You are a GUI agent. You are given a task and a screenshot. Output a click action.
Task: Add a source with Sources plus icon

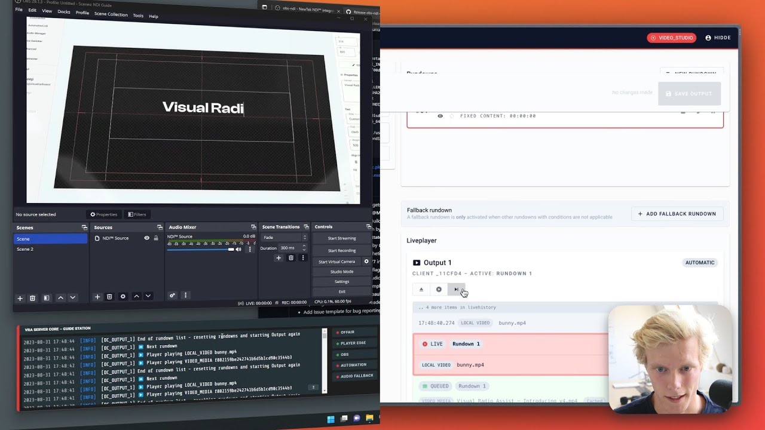point(97,297)
